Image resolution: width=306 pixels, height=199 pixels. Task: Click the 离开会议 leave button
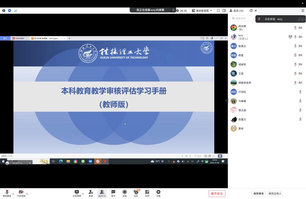(217, 194)
